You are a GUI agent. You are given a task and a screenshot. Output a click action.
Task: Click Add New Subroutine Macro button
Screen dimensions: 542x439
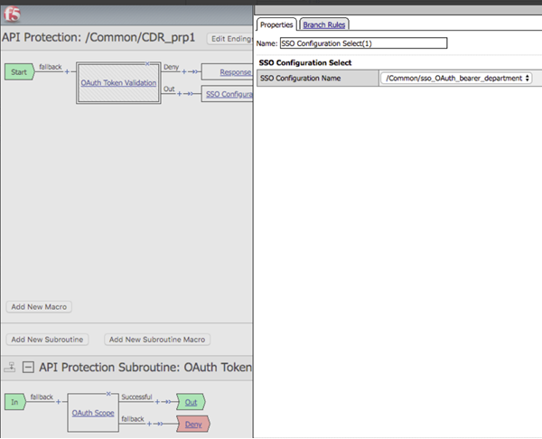click(x=158, y=340)
